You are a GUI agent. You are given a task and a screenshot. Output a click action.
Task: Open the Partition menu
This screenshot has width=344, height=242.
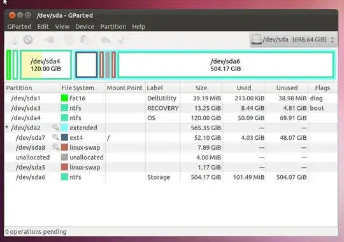point(113,27)
